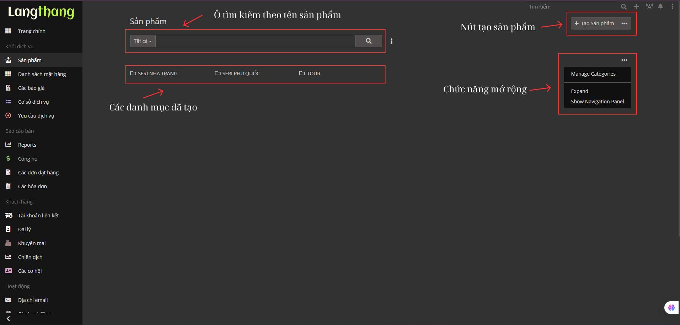Click the global search magnifier icon
This screenshot has width=680, height=325.
click(623, 7)
